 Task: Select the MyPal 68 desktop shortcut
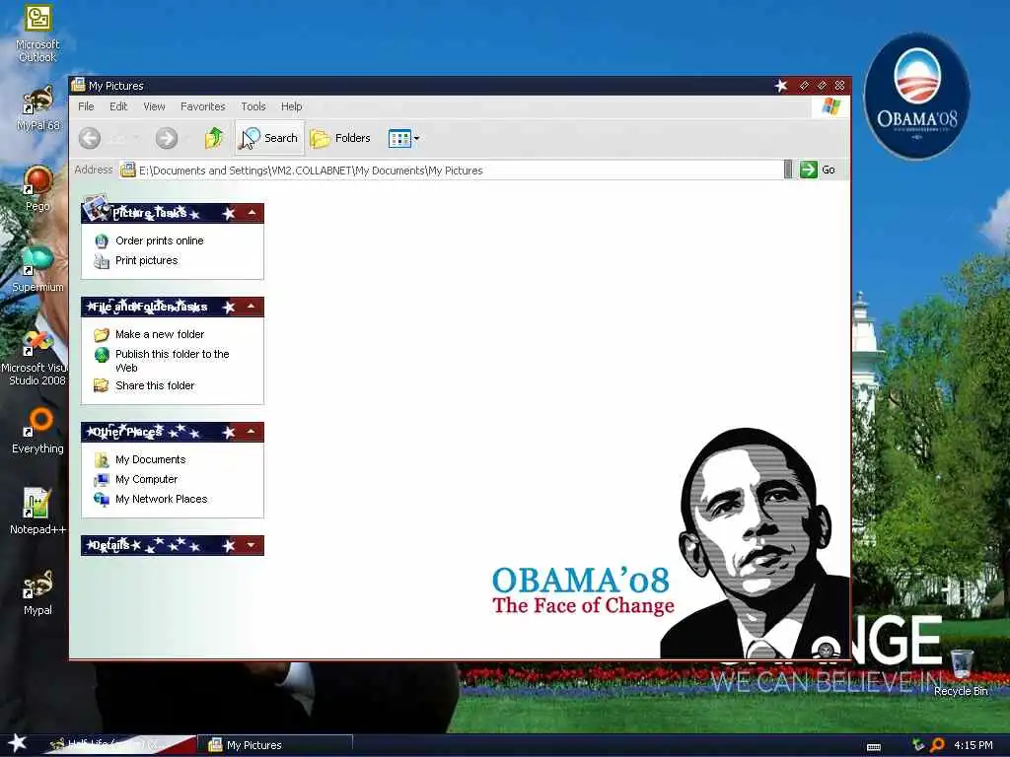click(37, 108)
